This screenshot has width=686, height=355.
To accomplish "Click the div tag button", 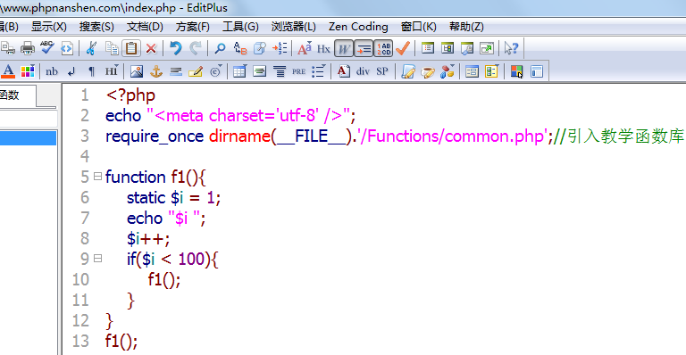I will point(363,71).
